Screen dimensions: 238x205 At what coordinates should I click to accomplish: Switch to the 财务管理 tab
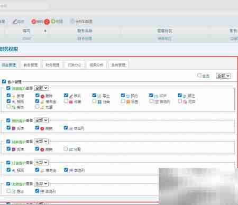[52, 65]
